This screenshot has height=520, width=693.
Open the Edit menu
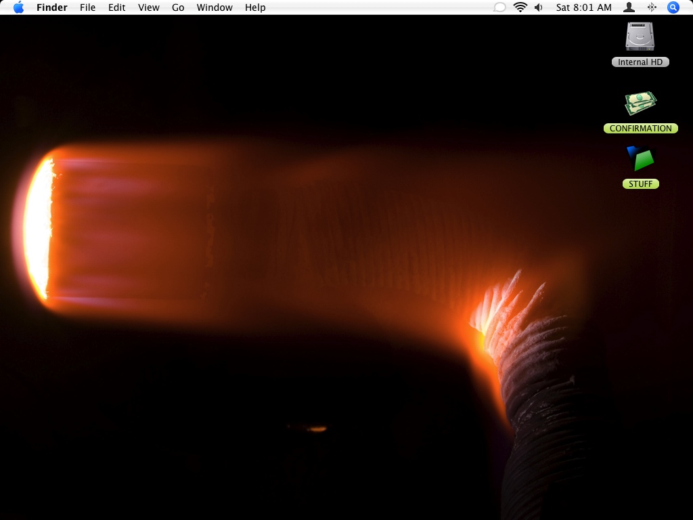116,7
